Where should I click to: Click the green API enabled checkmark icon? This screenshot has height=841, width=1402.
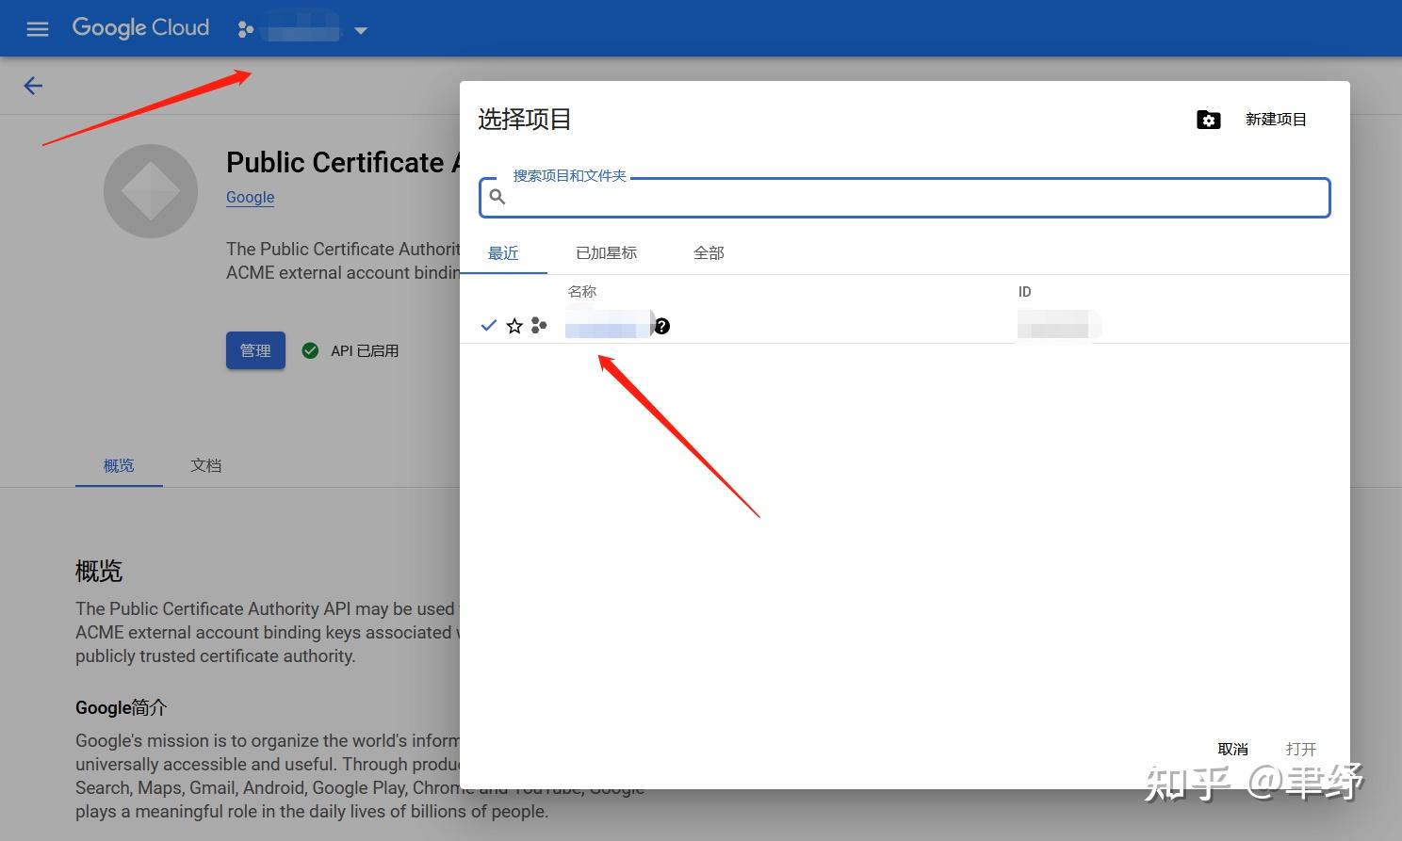point(310,350)
